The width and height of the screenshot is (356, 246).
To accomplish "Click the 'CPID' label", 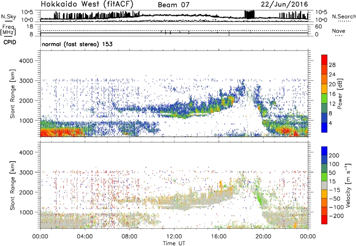I will [10, 42].
